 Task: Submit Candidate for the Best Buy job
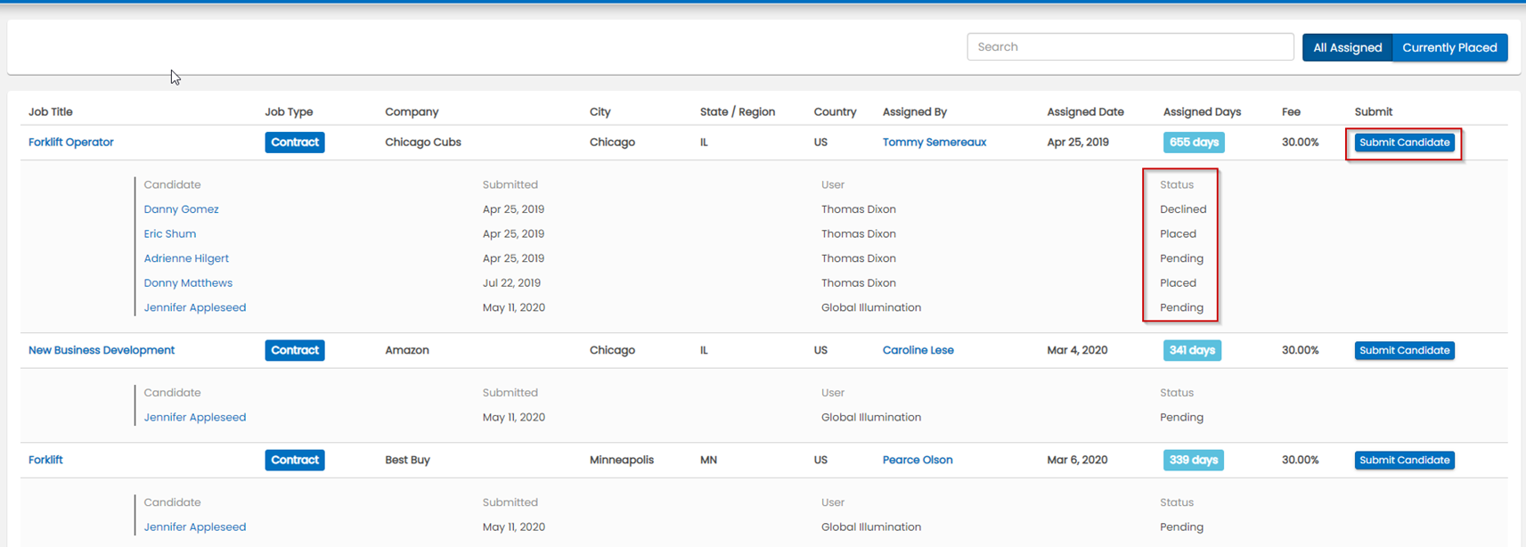1404,460
